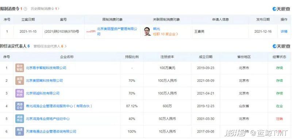Expand 任职 10 家企业 under 韩光
The width and height of the screenshot is (292, 139).
tap(165, 34)
